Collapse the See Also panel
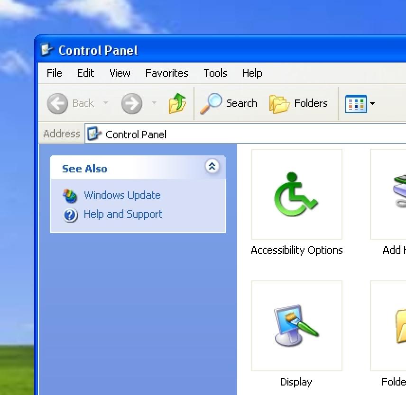 (x=212, y=166)
